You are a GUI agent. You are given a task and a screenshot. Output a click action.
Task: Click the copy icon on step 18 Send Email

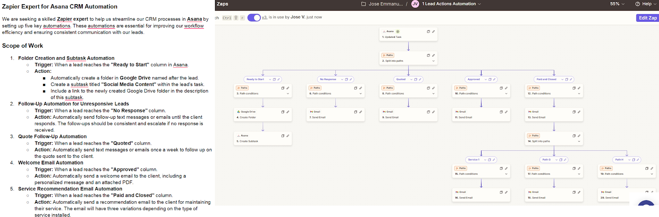[x=574, y=192]
